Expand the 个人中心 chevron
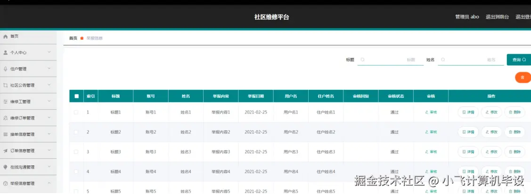Screen dimensions: 531x194 [49, 52]
